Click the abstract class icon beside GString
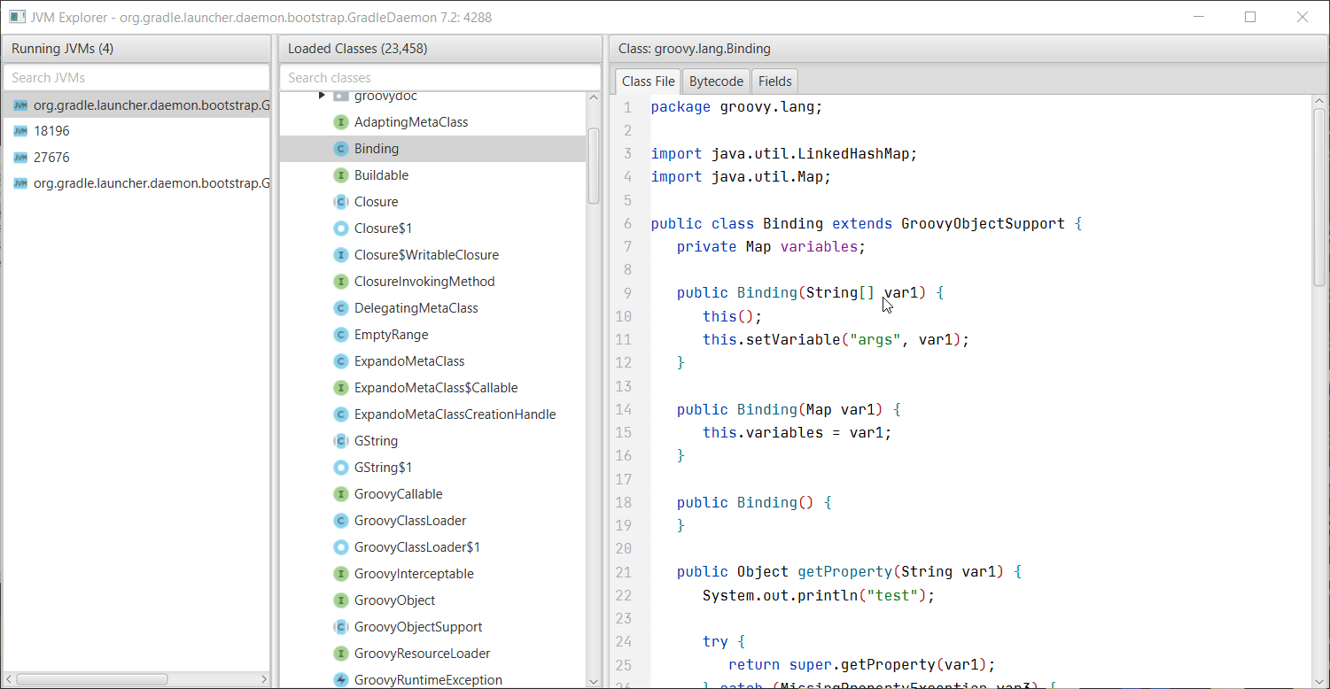The image size is (1330, 689). (340, 441)
